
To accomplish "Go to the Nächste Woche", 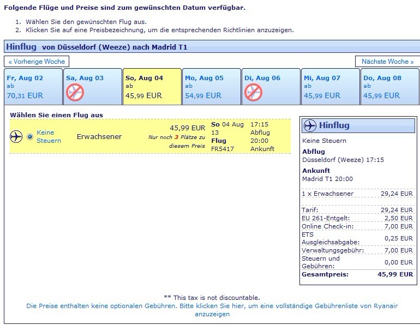I will tap(387, 61).
